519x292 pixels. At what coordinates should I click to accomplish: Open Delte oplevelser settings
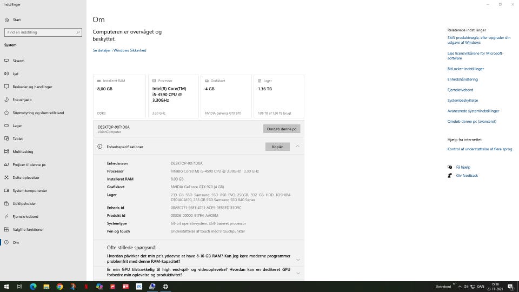(43, 177)
